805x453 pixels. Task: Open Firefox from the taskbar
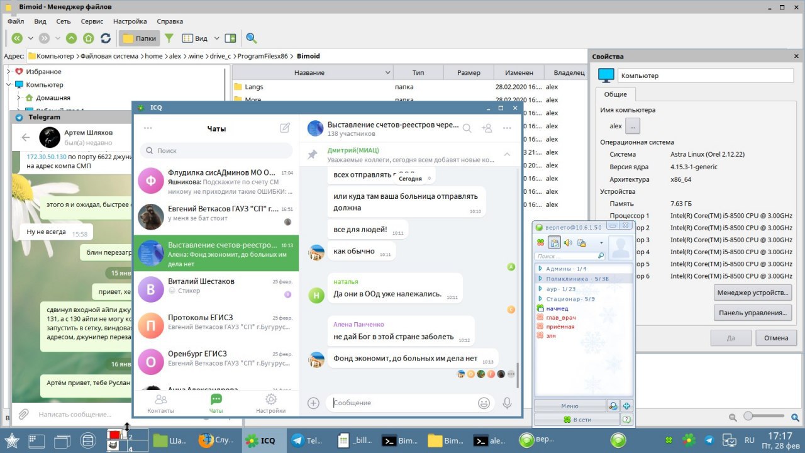coord(214,440)
